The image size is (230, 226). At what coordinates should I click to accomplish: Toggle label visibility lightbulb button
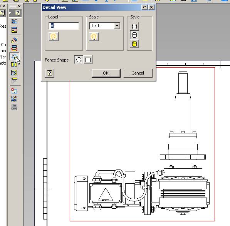54,37
